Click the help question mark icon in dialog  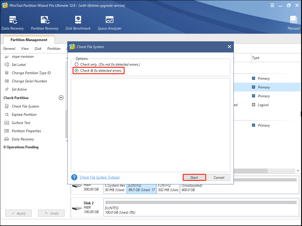[74, 177]
